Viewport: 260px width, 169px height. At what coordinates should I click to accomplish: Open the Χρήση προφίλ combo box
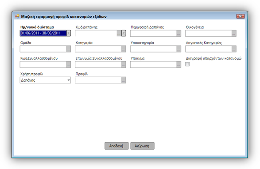[45, 80]
